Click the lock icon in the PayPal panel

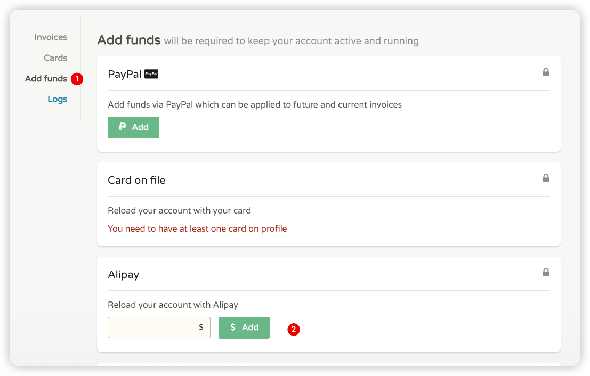pos(546,72)
